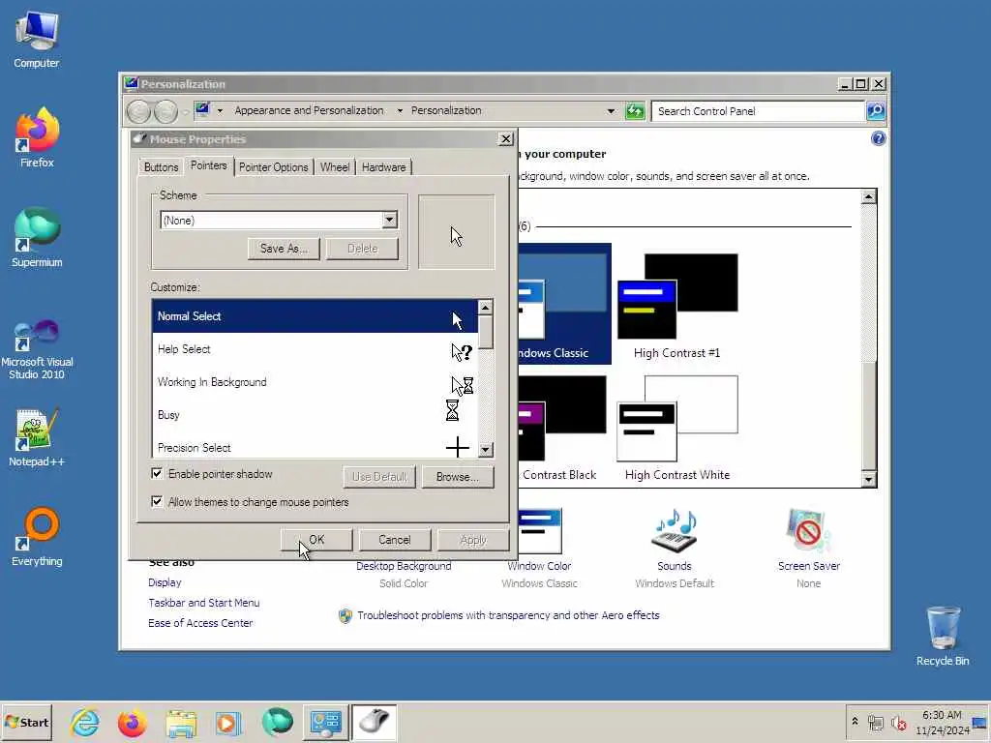Click the pointer list scroll up arrow
The height and width of the screenshot is (743, 991).
point(486,307)
